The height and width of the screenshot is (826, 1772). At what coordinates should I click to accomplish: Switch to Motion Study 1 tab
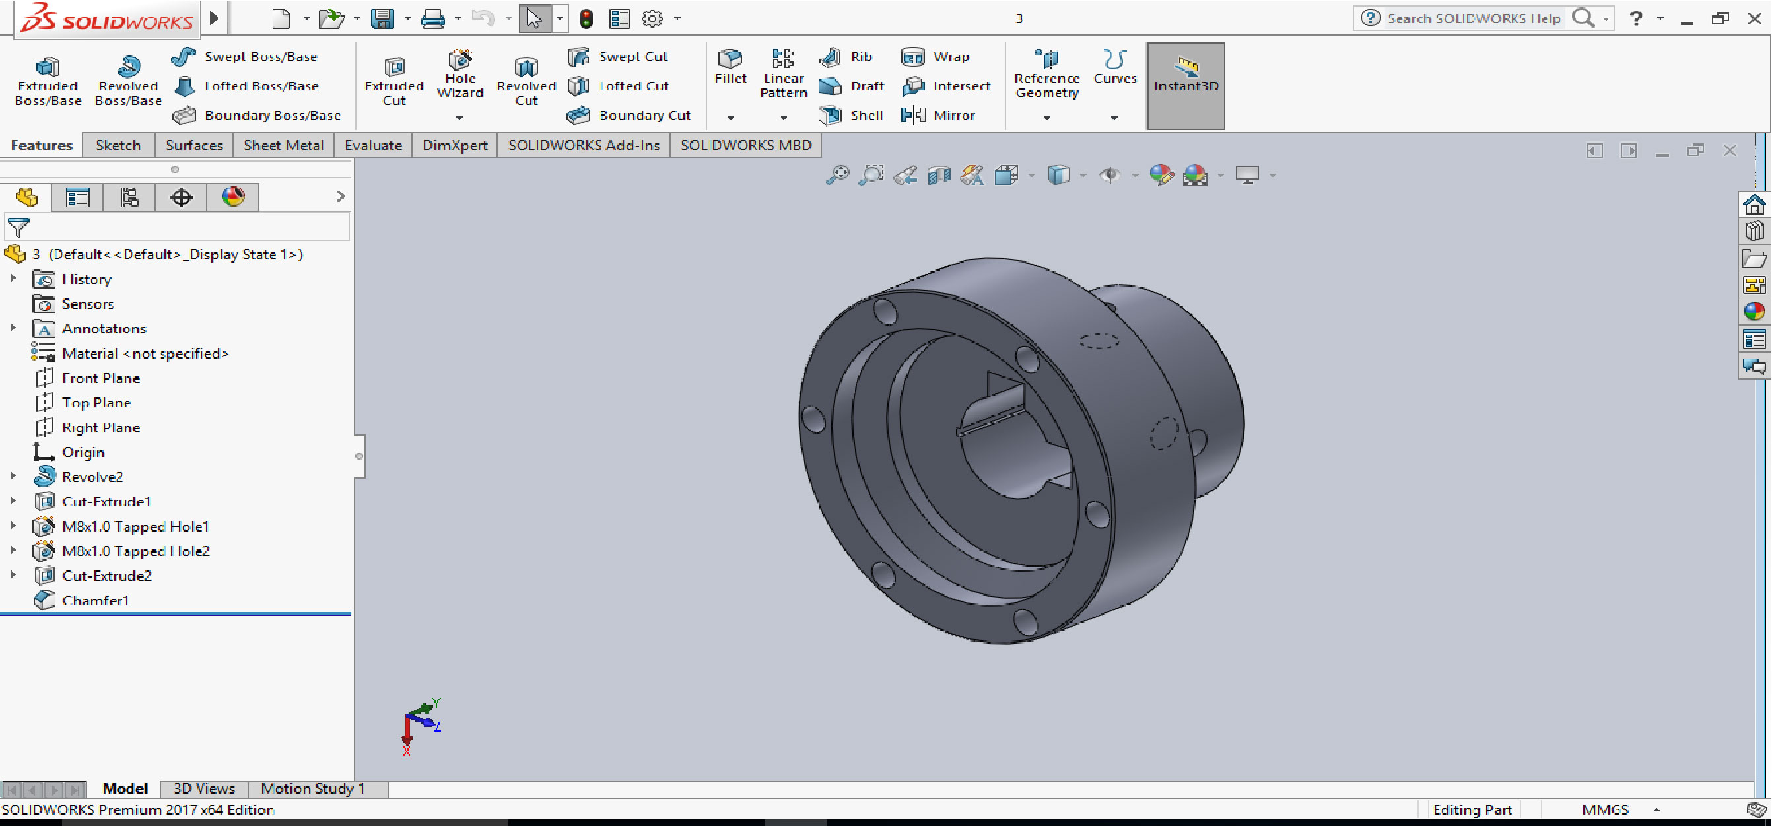click(x=313, y=788)
